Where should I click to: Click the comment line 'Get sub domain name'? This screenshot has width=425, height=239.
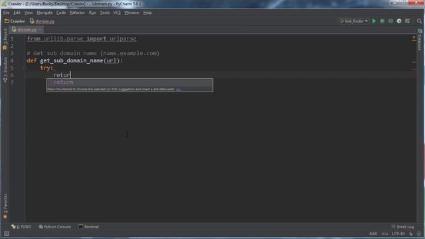point(93,53)
